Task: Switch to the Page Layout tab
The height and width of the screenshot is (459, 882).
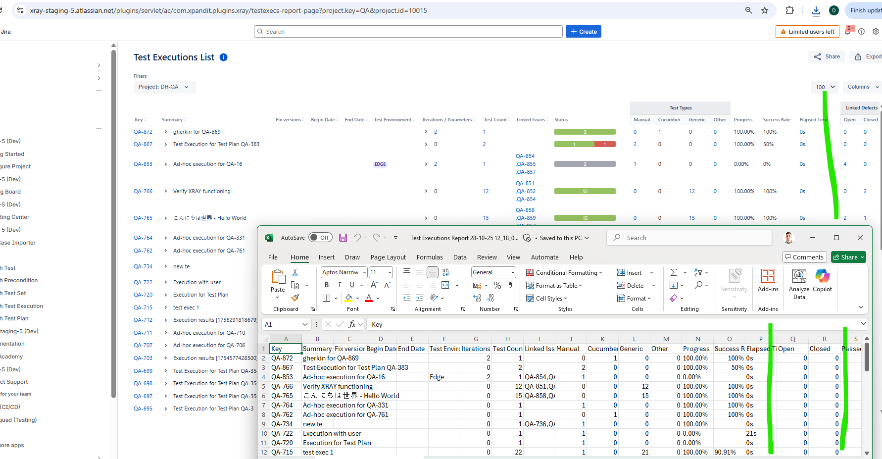Action: point(388,257)
